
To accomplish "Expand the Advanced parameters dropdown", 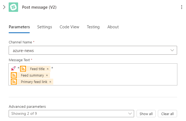I will coord(71,114).
